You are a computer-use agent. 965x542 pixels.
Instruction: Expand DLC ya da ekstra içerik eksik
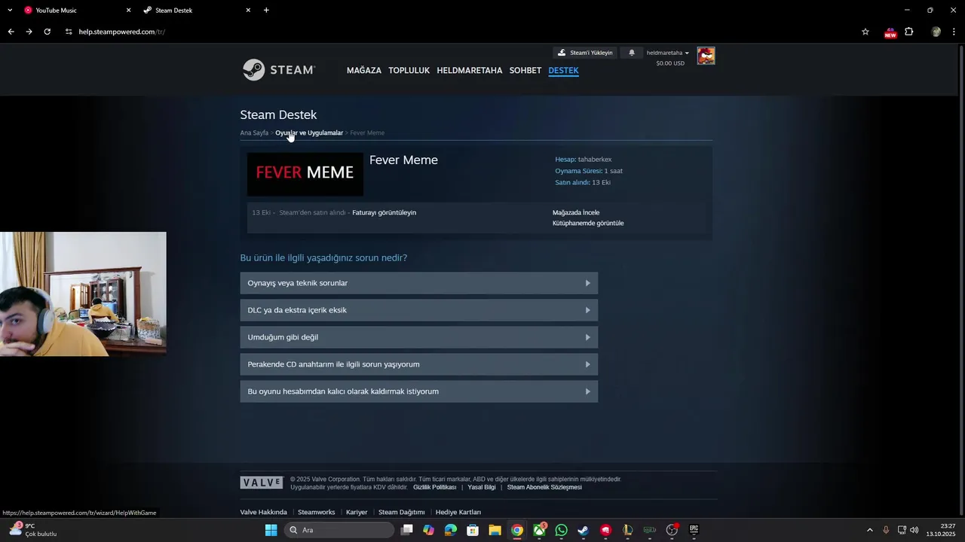click(419, 310)
